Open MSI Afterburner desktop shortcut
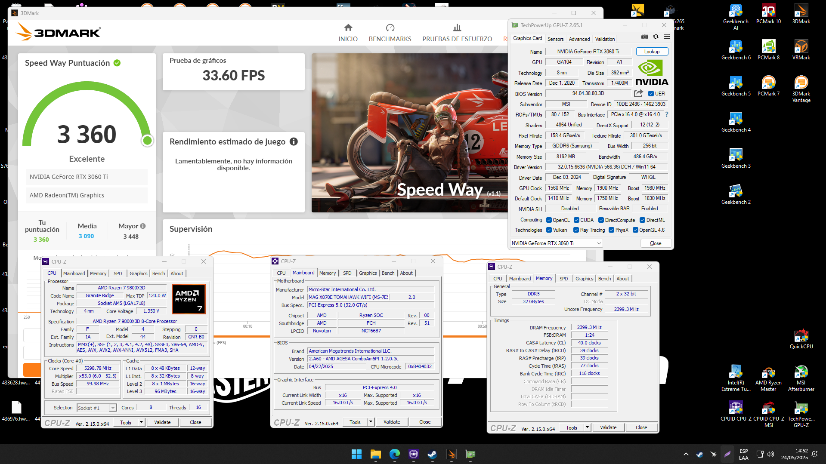The width and height of the screenshot is (826, 464). tap(801, 378)
